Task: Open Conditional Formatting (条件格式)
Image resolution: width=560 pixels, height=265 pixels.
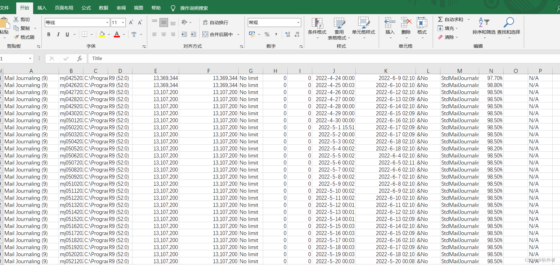Action: (317, 28)
